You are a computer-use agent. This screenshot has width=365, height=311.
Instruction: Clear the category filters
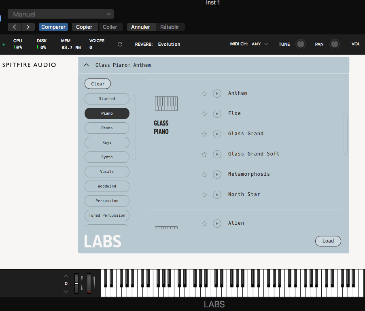click(x=97, y=83)
